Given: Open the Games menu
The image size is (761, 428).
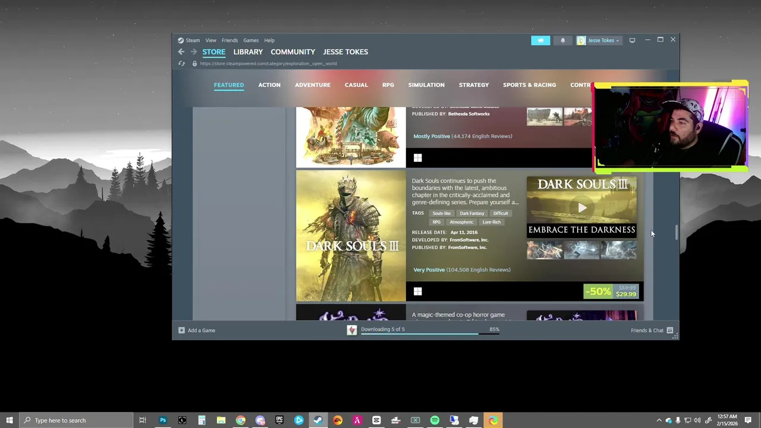Looking at the screenshot, I should coord(251,40).
